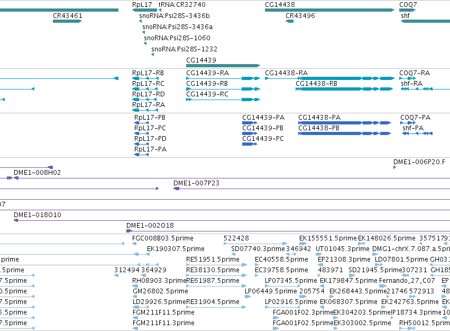Select EST SD07740.3prime
Viewport: 450px width, 331px height.
[258, 249]
